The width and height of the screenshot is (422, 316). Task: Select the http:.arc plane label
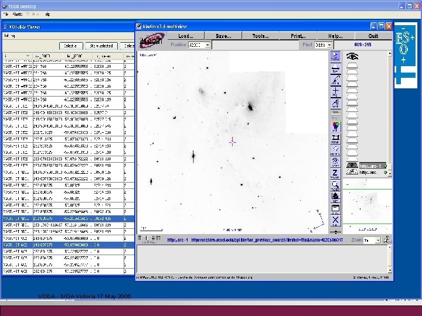pos(368,173)
